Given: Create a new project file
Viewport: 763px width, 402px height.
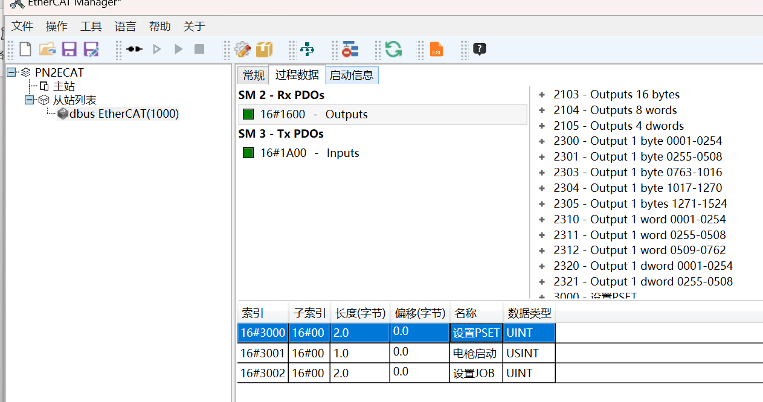Looking at the screenshot, I should 25,49.
